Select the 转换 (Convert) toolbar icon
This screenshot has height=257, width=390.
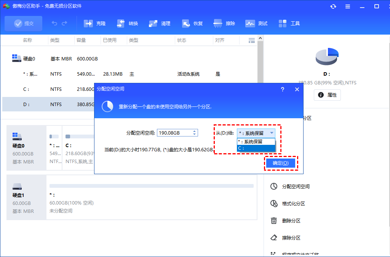(x=127, y=23)
